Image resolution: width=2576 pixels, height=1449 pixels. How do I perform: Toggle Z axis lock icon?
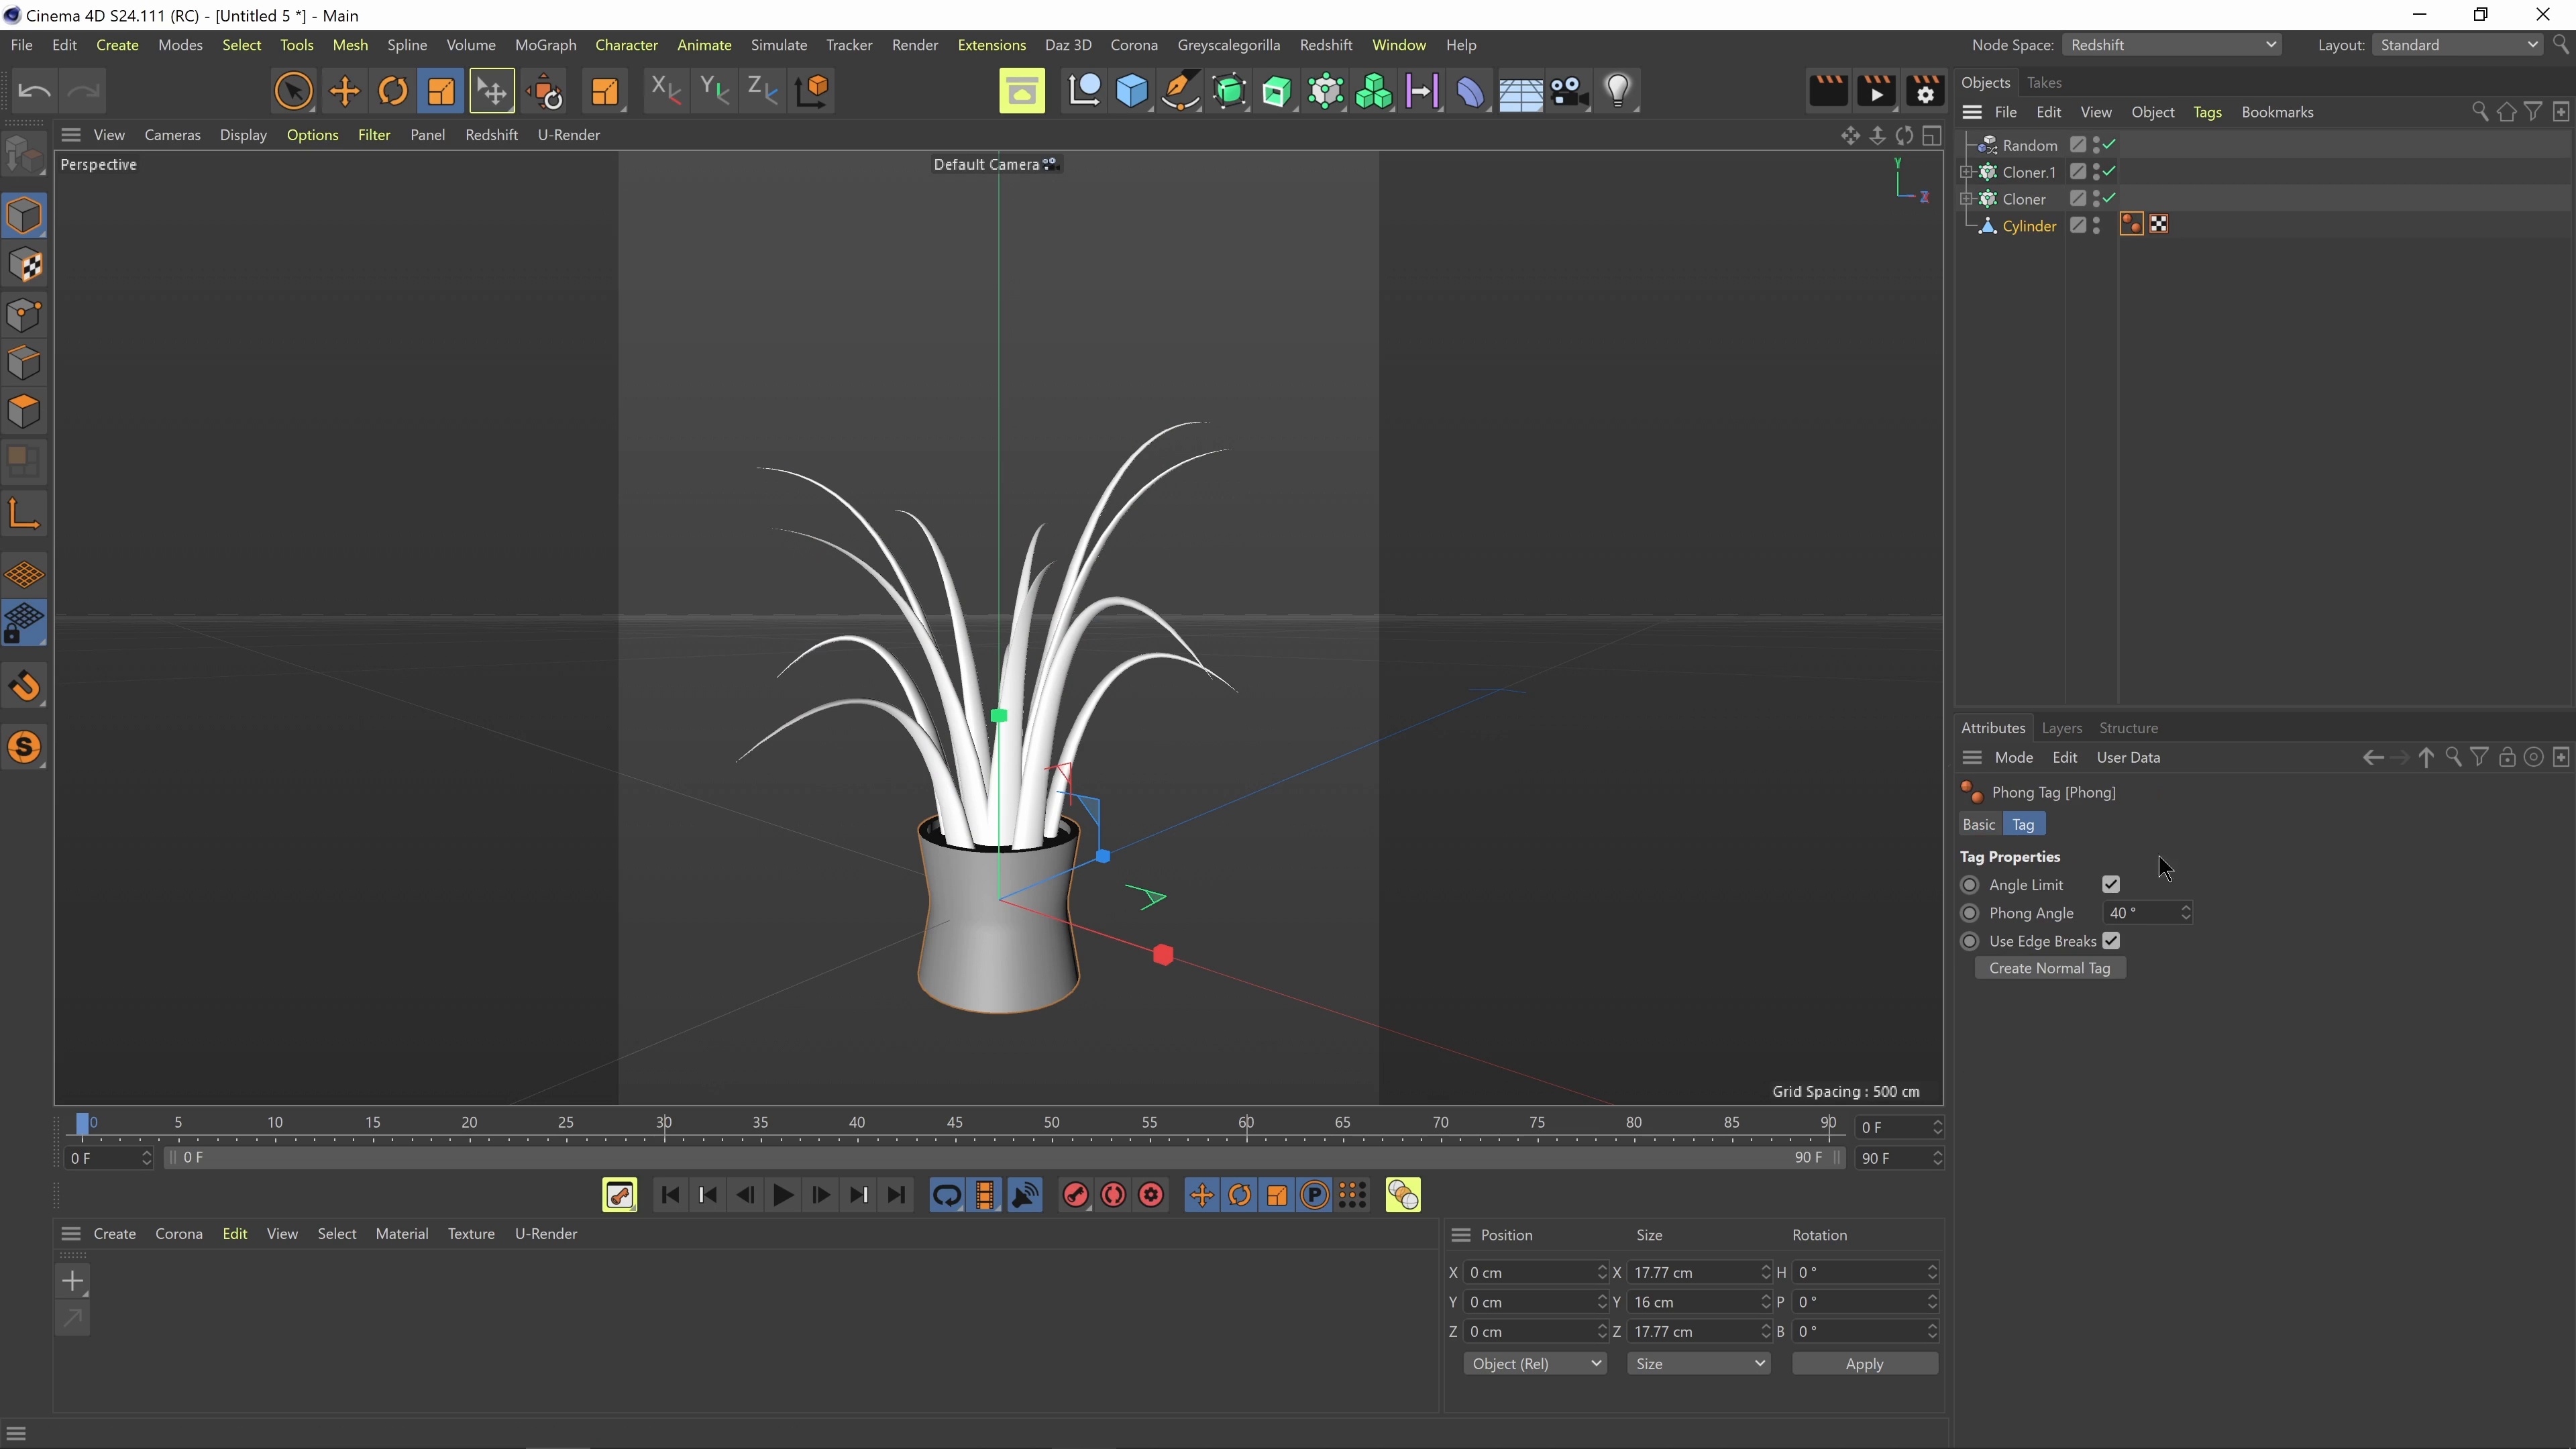[763, 91]
